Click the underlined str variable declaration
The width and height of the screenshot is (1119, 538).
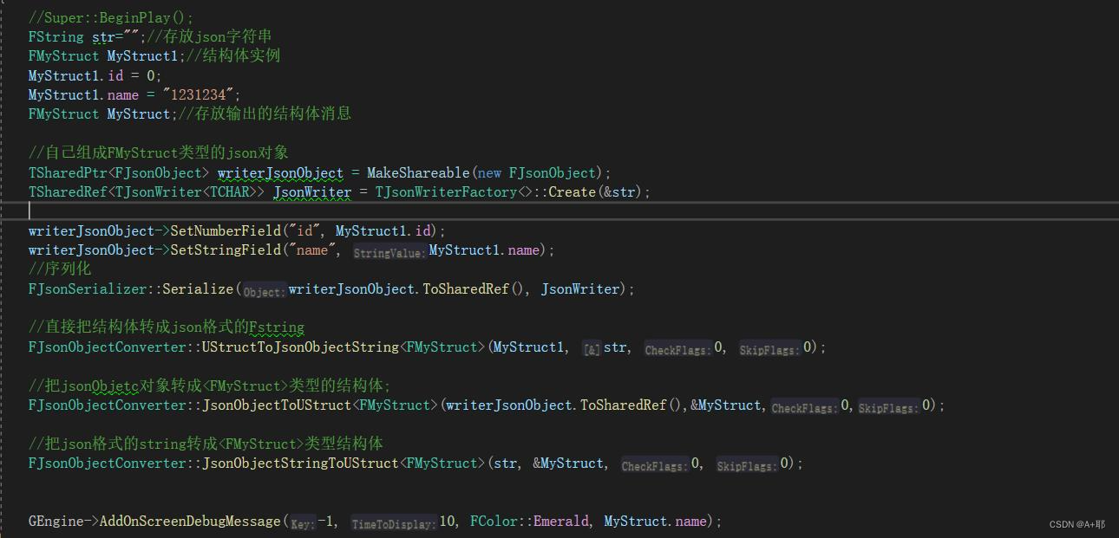pyautogui.click(x=101, y=36)
